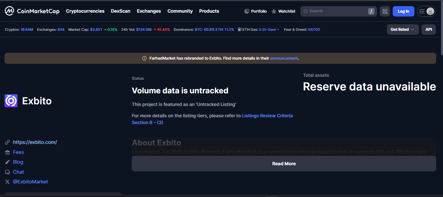Click the Cryptos 18.64M value
The image size is (443, 197).
point(27,29)
